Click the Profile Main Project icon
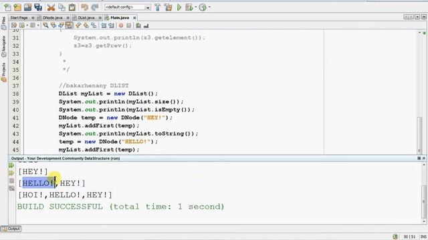This screenshot has height=240, width=428. click(x=203, y=7)
